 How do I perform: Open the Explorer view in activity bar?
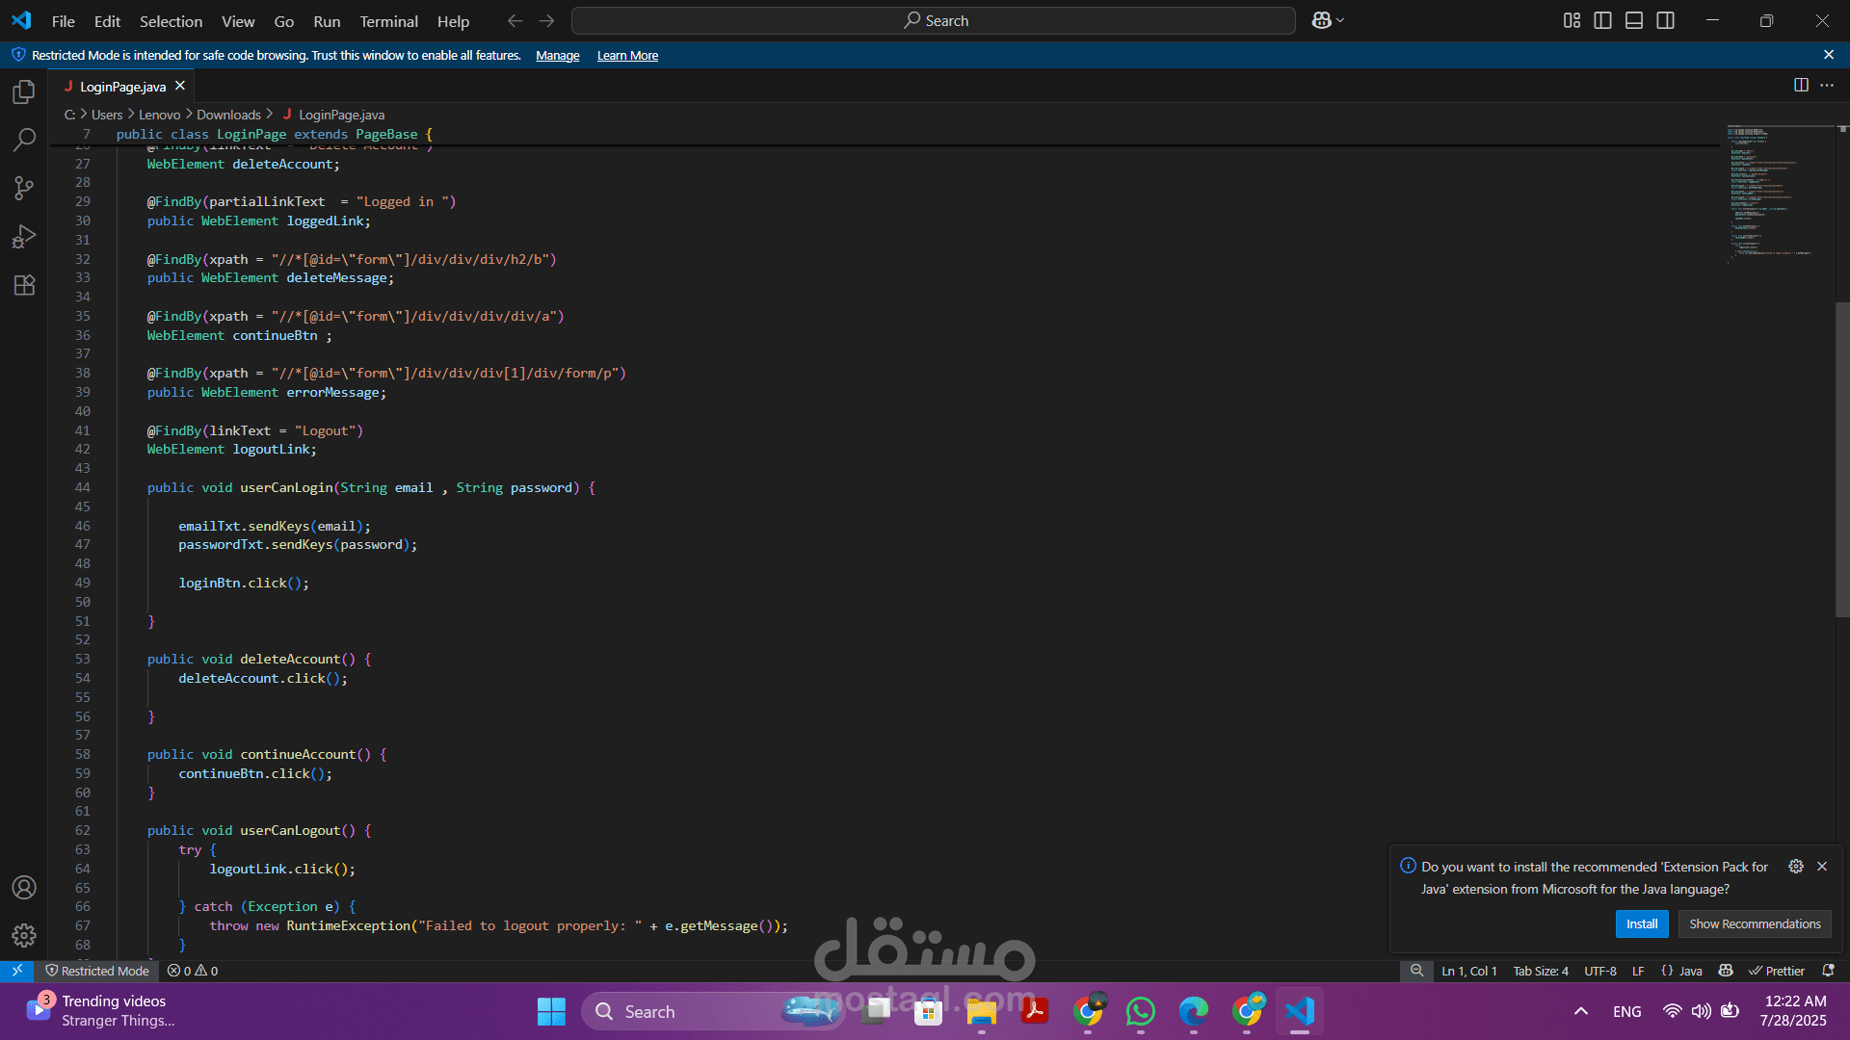tap(24, 92)
